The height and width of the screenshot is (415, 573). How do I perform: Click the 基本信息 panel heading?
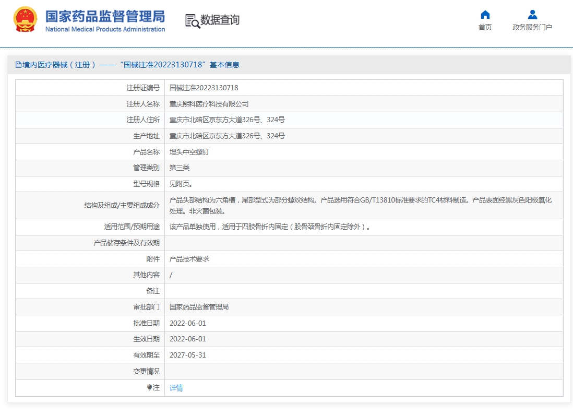224,65
